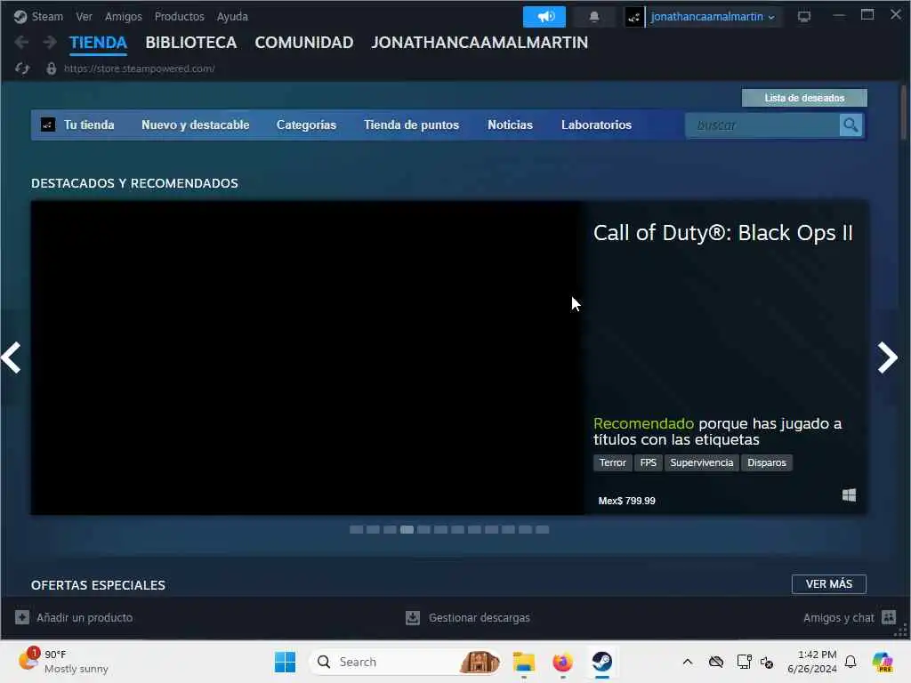The height and width of the screenshot is (683, 911).
Task: Click inside the buscar search field
Action: click(x=762, y=125)
